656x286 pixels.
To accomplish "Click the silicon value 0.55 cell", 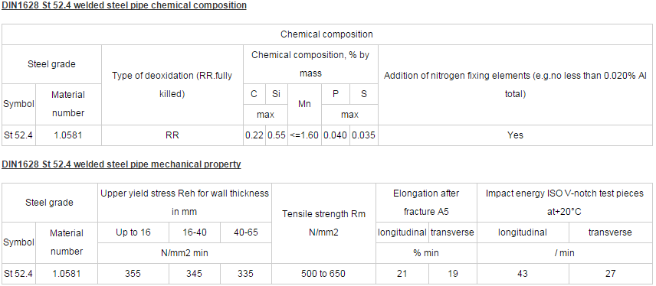I will point(277,135).
